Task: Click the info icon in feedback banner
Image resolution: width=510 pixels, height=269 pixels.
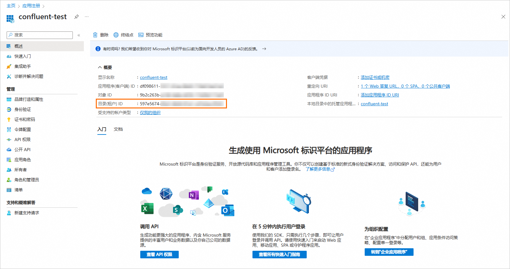Action: [98, 49]
